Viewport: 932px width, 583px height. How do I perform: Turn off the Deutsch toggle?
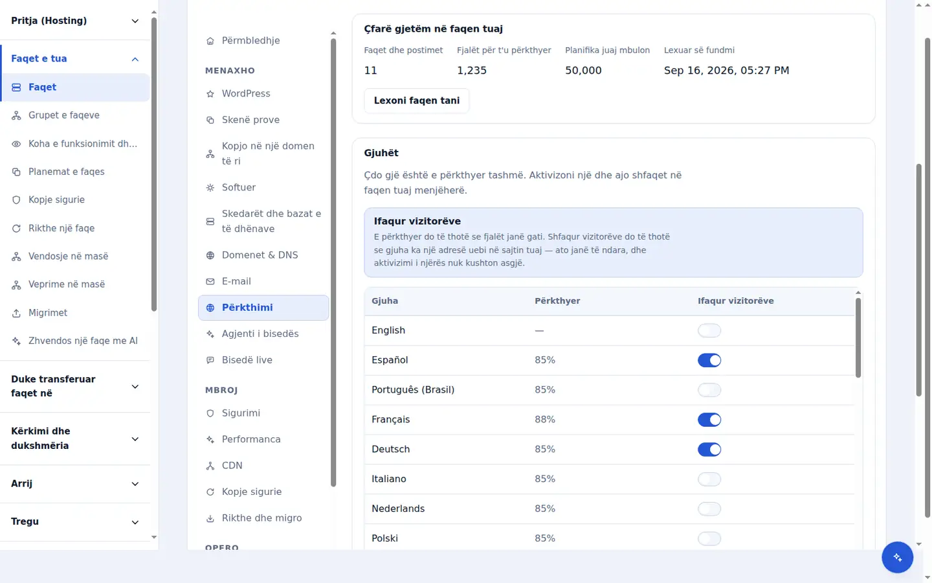point(709,450)
